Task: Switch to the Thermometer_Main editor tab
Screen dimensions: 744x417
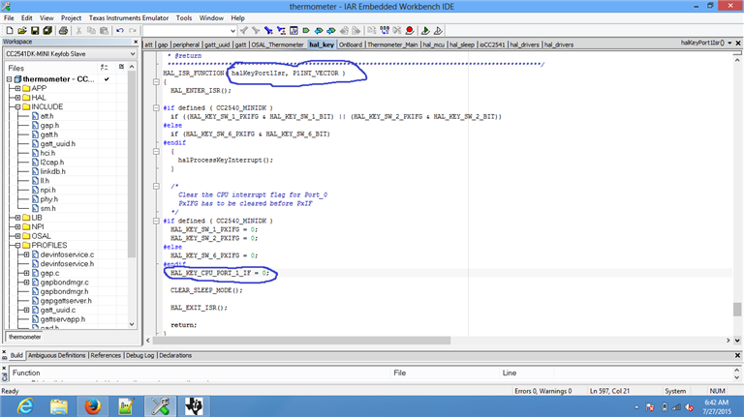Action: point(392,45)
